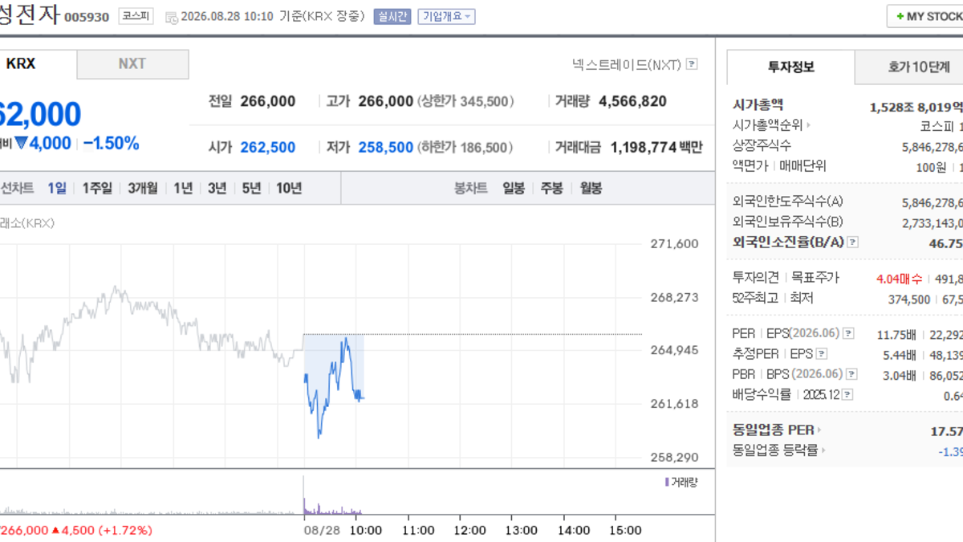Viewport: 963px width, 542px height.
Task: Click the 코스피 market badge next to 005930
Action: click(x=136, y=16)
